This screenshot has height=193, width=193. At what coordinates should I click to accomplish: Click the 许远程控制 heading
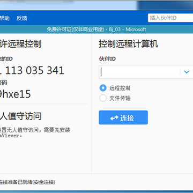(21, 44)
